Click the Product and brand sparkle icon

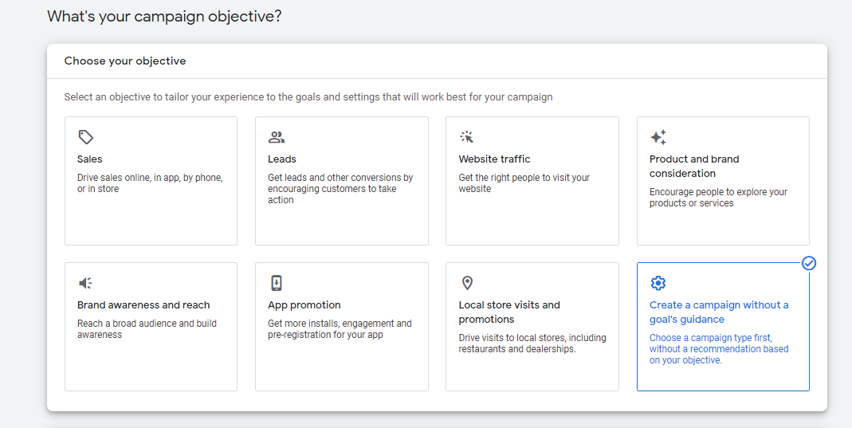pyautogui.click(x=658, y=137)
